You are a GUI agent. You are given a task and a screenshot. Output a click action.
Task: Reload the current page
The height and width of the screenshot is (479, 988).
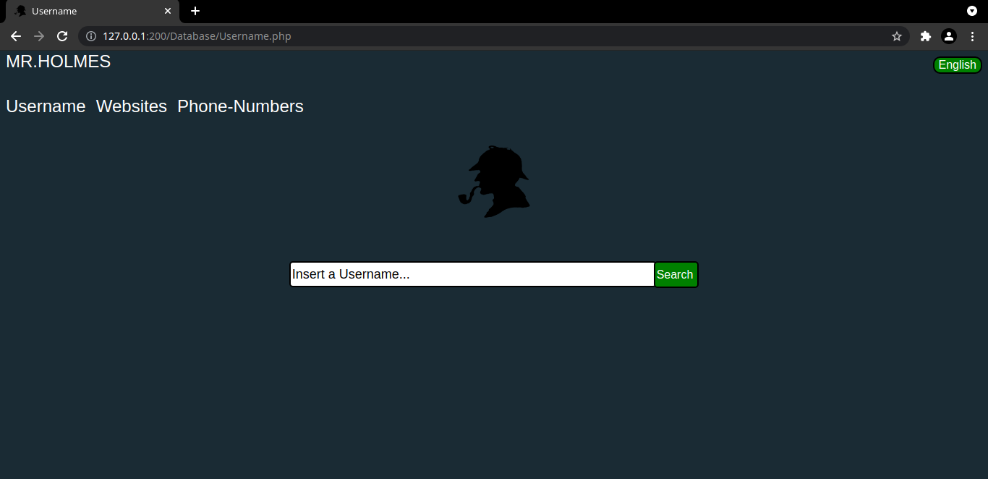(62, 36)
